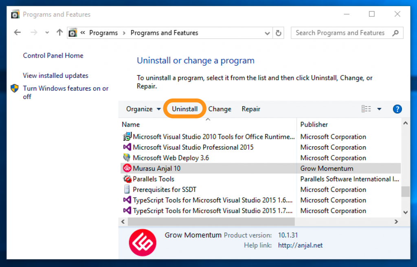Sort by the Publisher column header

pos(314,125)
